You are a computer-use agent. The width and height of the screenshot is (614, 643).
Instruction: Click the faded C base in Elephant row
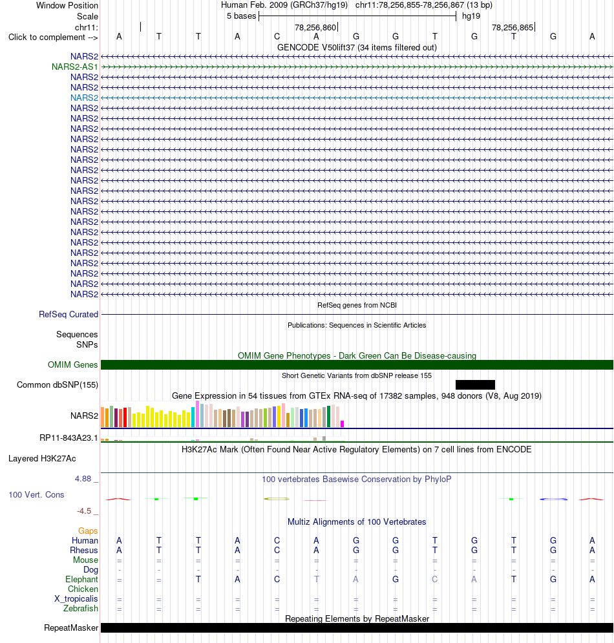(x=435, y=580)
